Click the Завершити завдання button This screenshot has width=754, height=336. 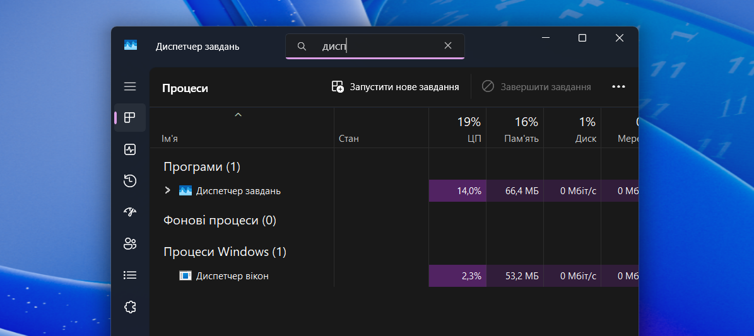coord(537,87)
